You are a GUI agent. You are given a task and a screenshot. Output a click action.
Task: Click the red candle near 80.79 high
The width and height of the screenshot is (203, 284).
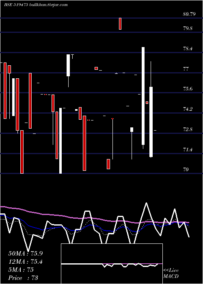point(120,24)
